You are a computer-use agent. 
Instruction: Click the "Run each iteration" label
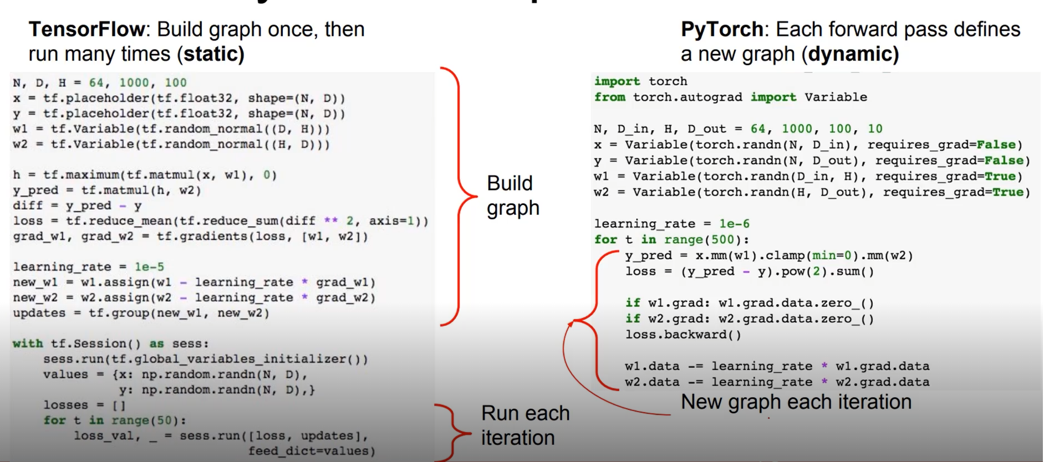(x=525, y=425)
